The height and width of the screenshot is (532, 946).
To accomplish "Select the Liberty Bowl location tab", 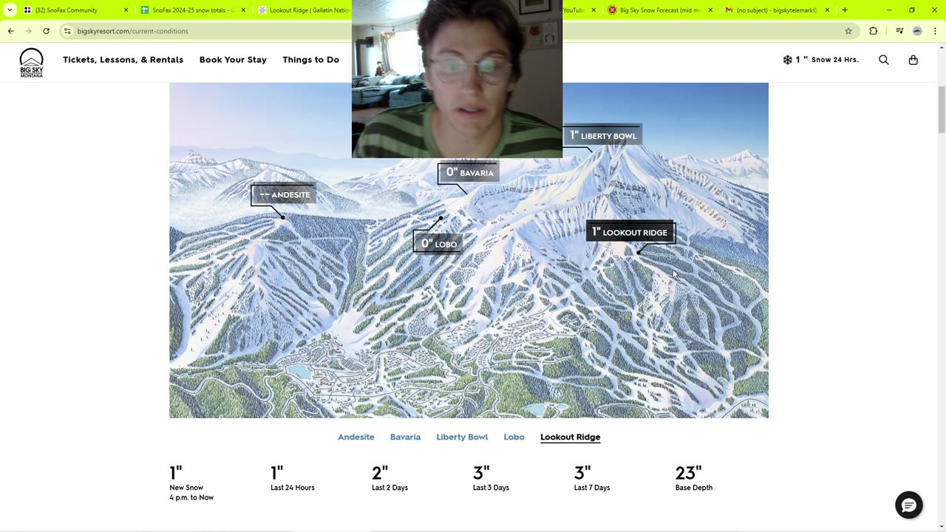I will point(462,437).
